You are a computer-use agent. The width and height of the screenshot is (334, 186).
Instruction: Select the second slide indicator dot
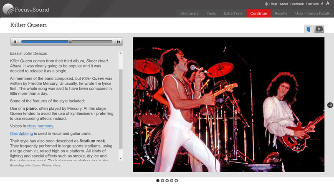162,181
